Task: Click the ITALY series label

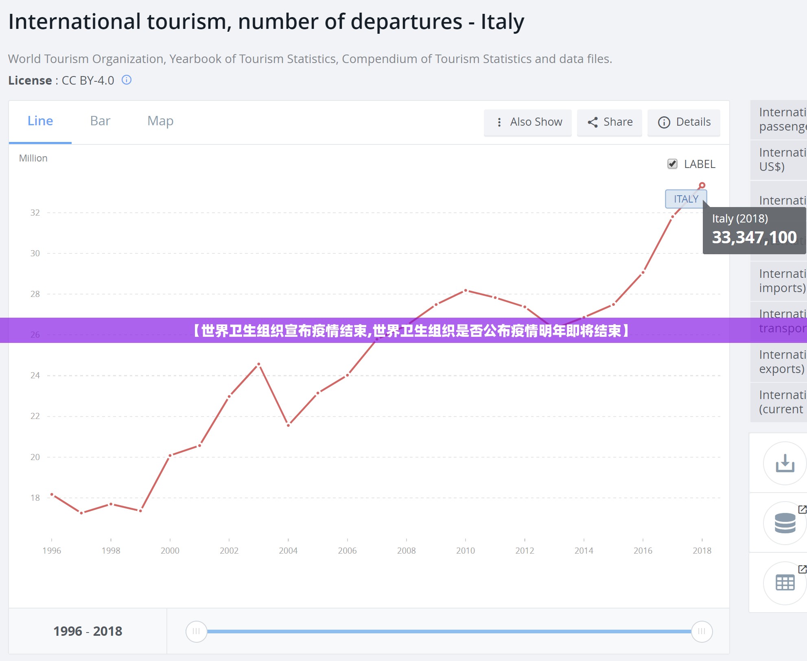Action: pos(686,199)
